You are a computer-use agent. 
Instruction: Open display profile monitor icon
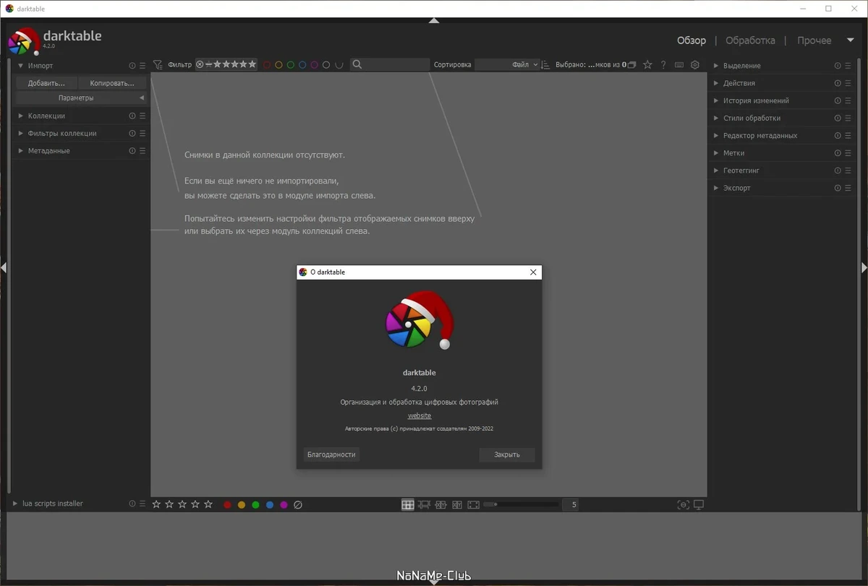point(699,504)
